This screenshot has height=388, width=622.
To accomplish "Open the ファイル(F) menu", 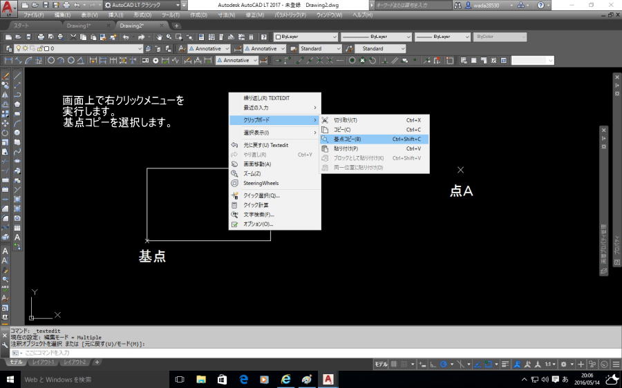I will (33, 15).
